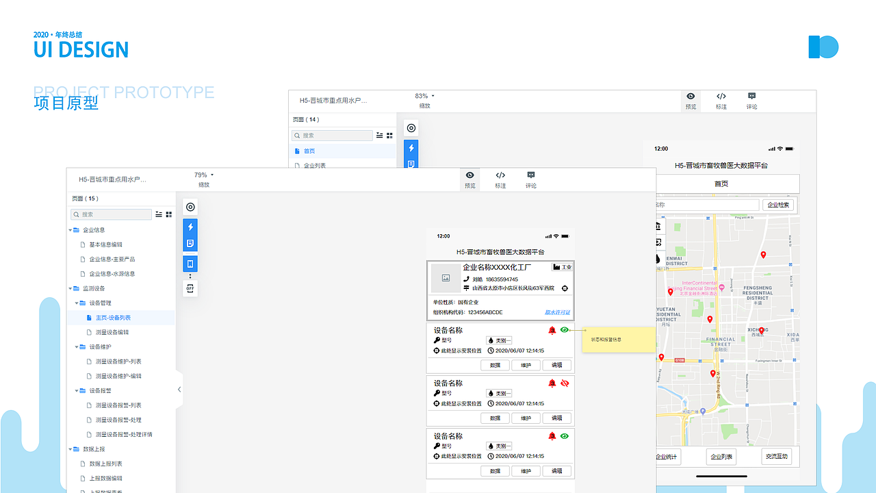The image size is (876, 493).
Task: Collapse the front window page panel with the arrow handle
Action: (179, 390)
